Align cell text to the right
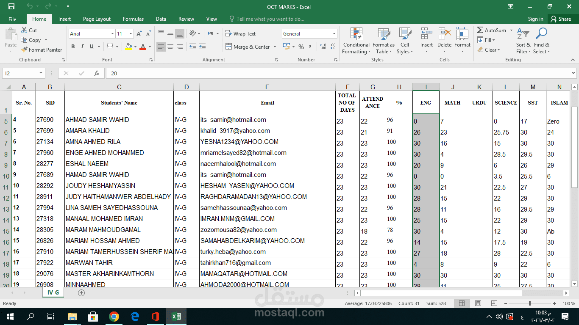579x325 pixels. coord(179,47)
